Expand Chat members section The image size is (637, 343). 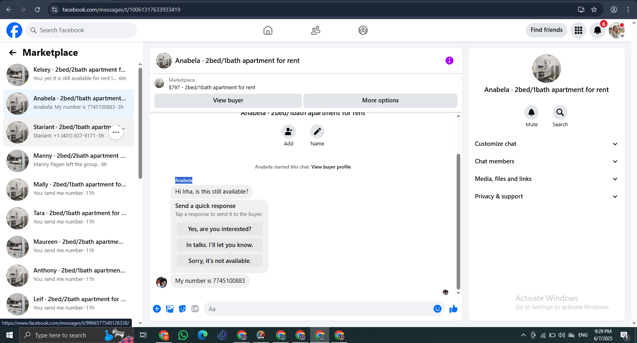pyautogui.click(x=546, y=161)
